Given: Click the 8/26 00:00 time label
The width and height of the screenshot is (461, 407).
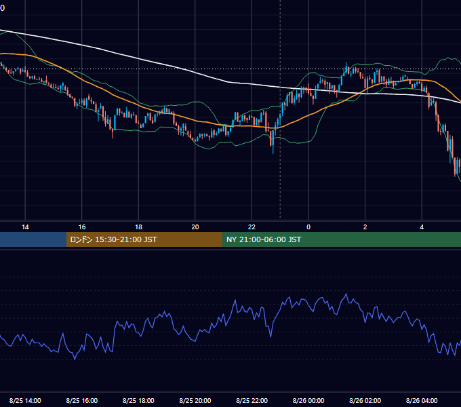Looking at the screenshot, I should click(x=308, y=400).
